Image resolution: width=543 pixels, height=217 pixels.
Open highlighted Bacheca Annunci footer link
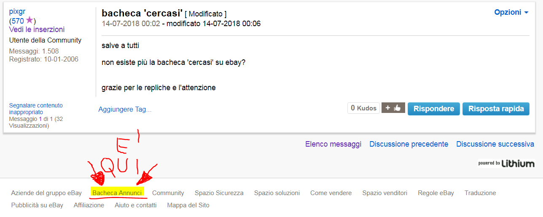click(117, 193)
